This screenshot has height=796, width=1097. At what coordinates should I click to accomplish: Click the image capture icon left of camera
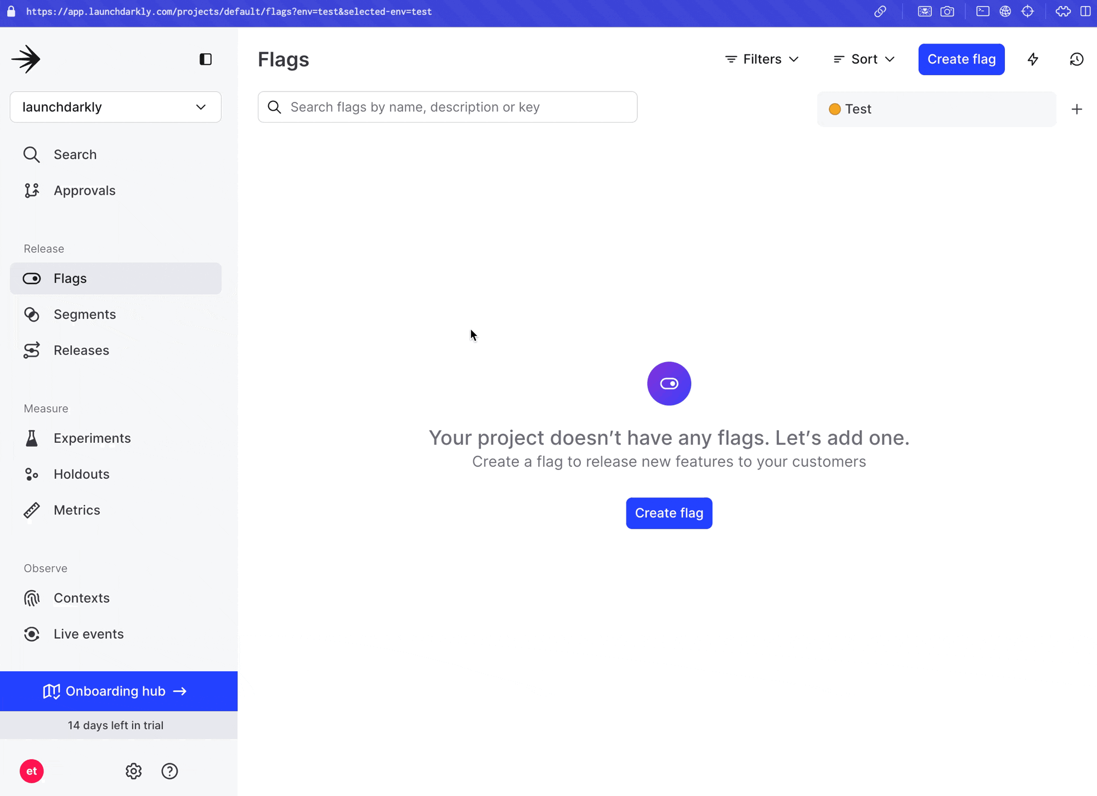click(925, 12)
